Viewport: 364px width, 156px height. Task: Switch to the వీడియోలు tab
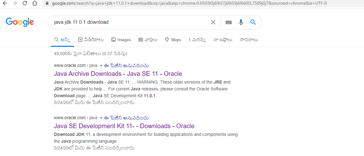point(91,40)
